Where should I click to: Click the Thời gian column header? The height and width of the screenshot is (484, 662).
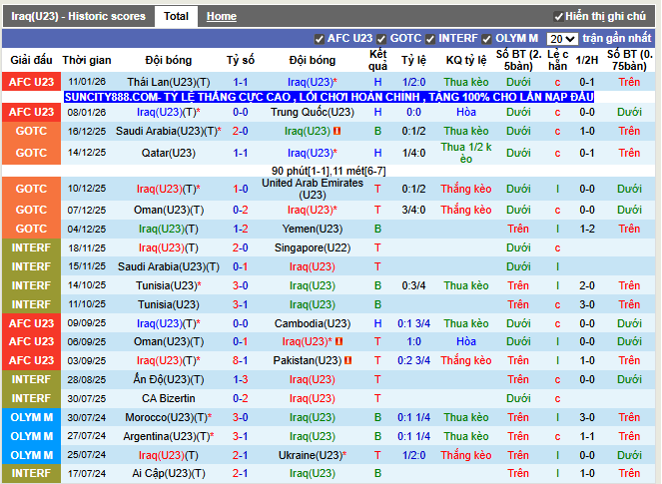click(87, 60)
